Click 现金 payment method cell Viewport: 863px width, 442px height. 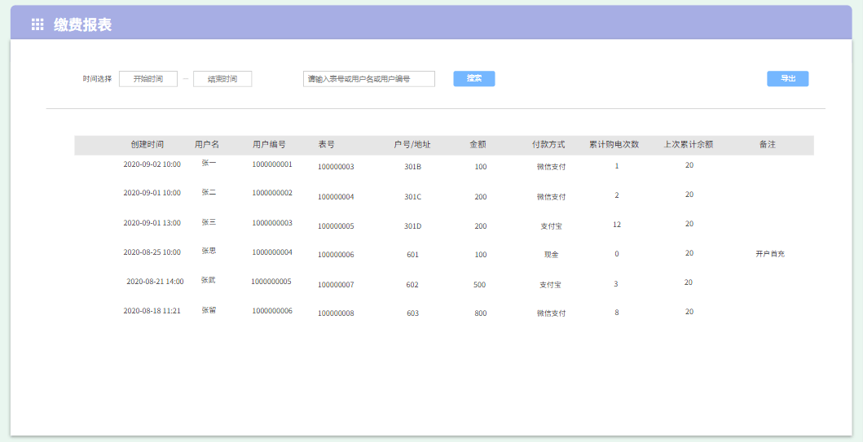(x=551, y=255)
